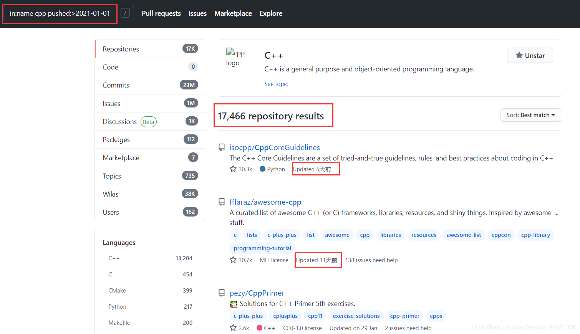Select the Users filter in sidebar
The height and width of the screenshot is (334, 580).
click(x=151, y=212)
